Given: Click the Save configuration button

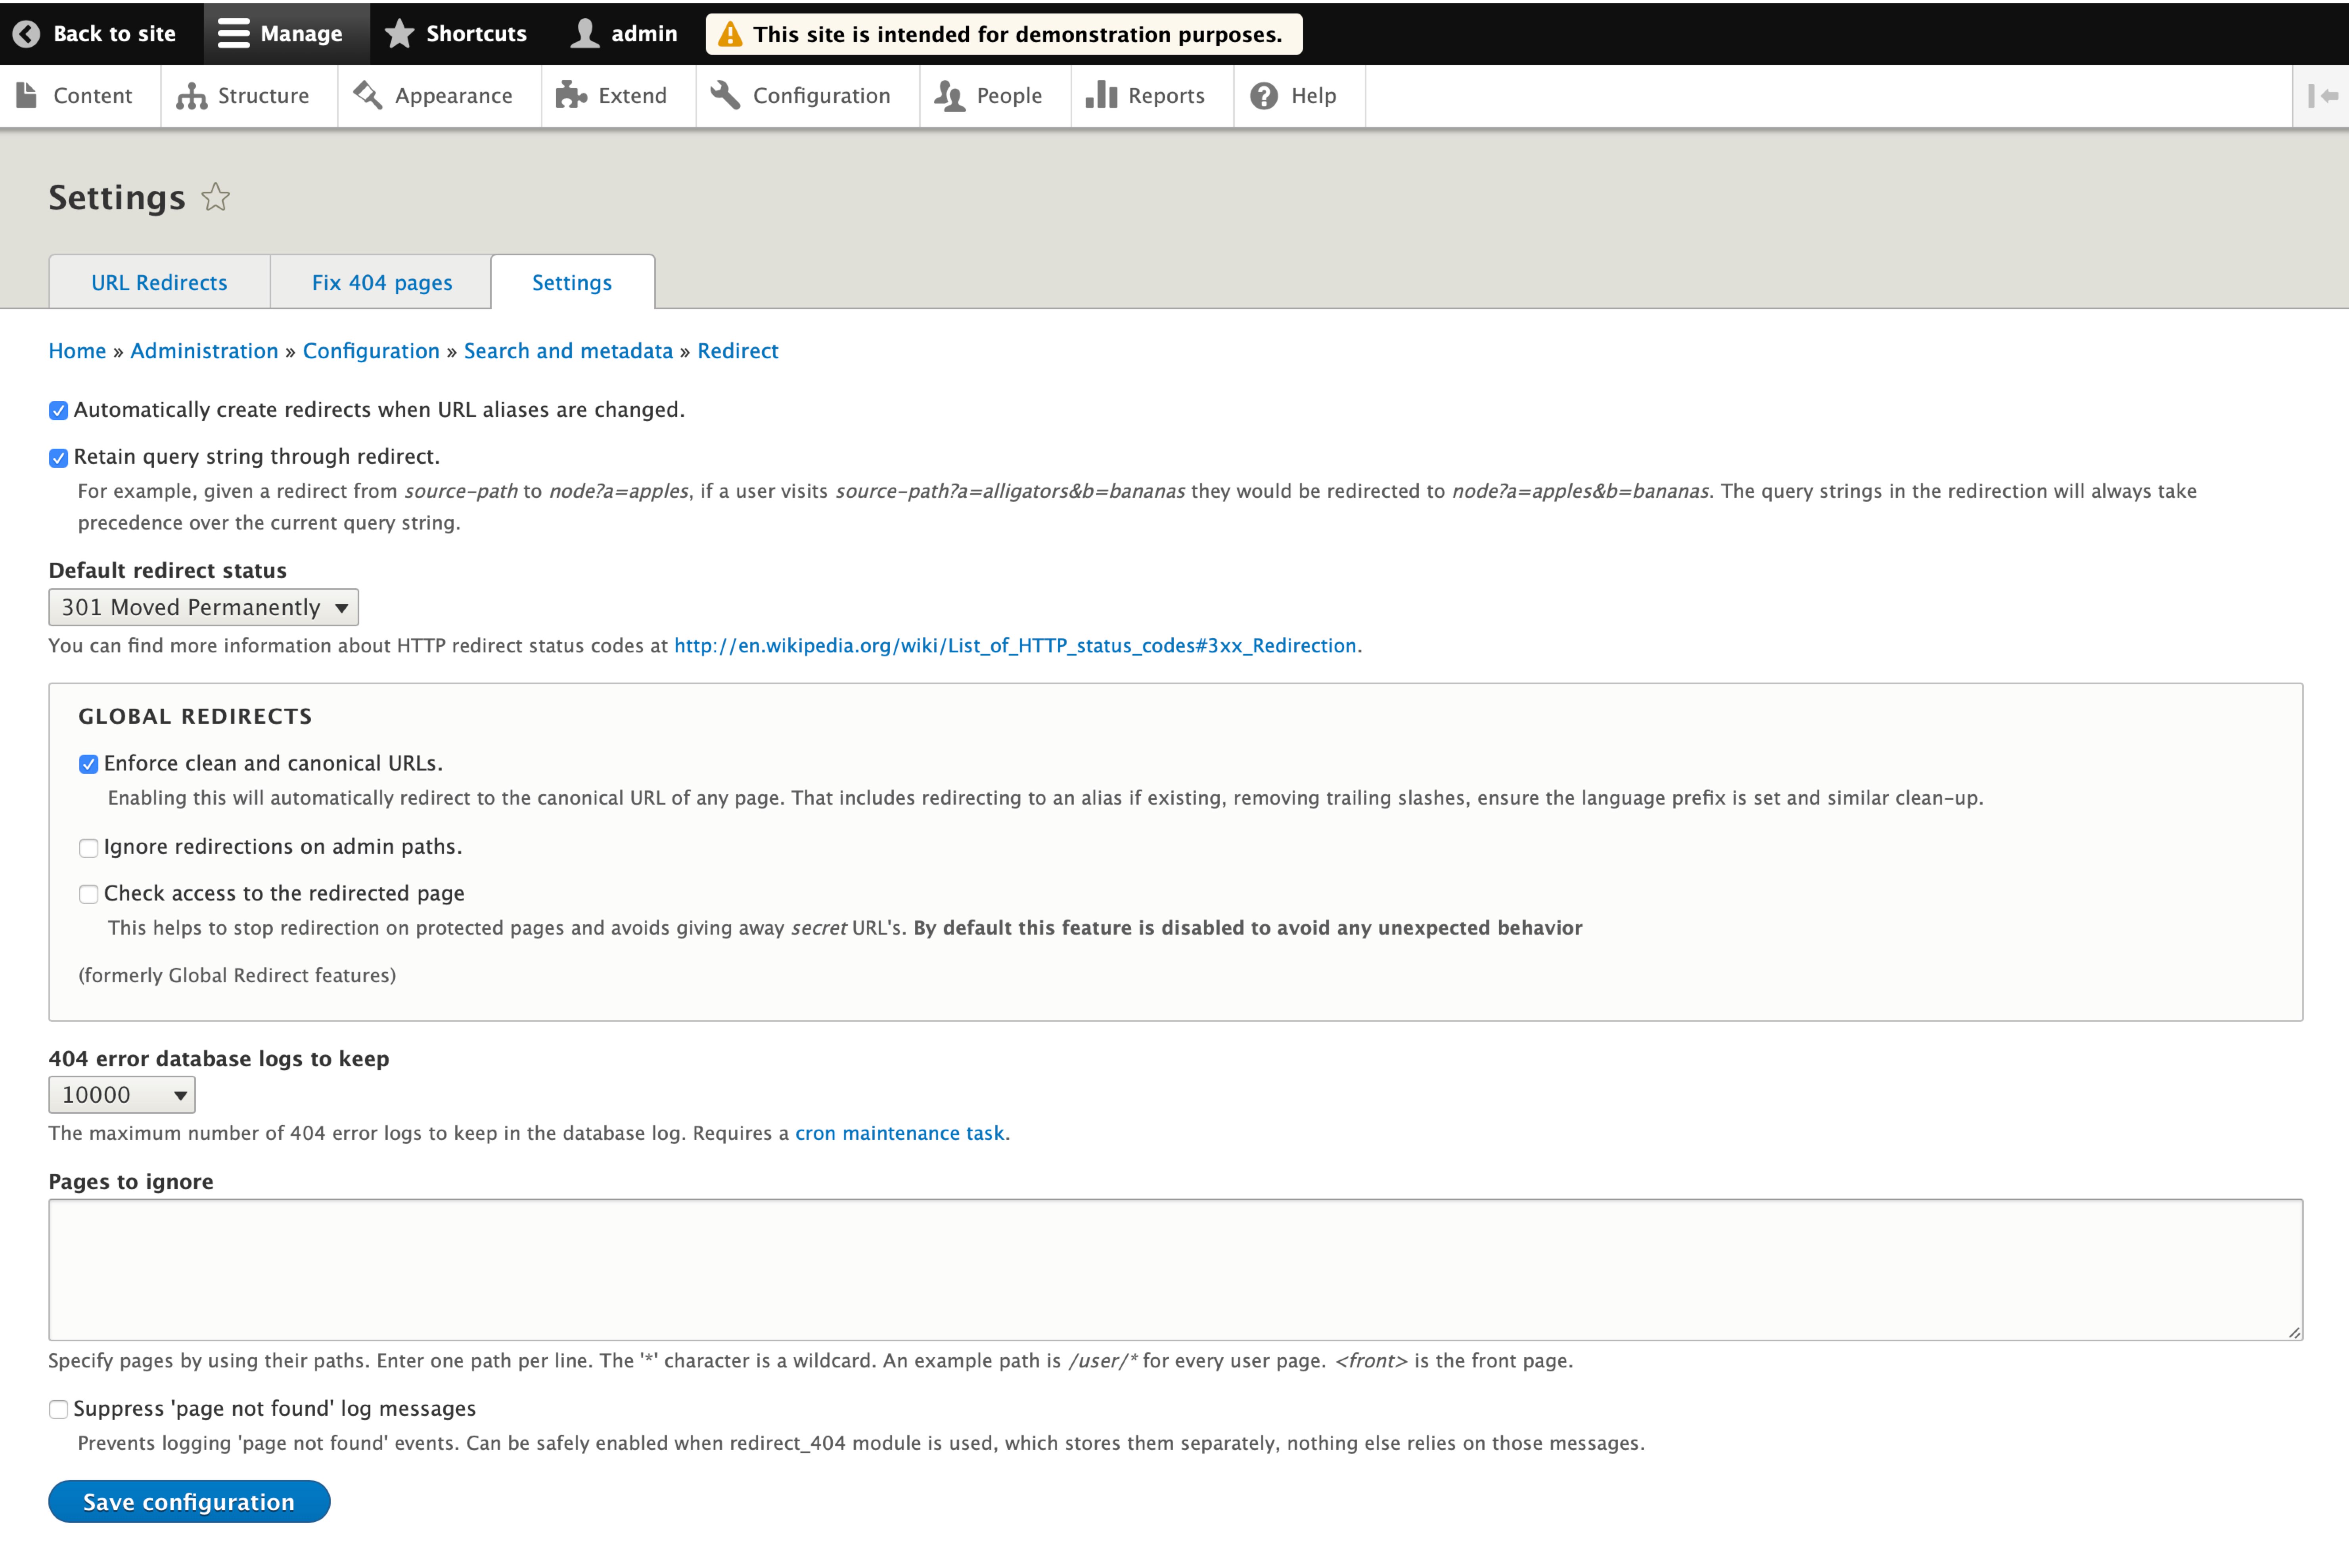Looking at the screenshot, I should pyautogui.click(x=188, y=1501).
